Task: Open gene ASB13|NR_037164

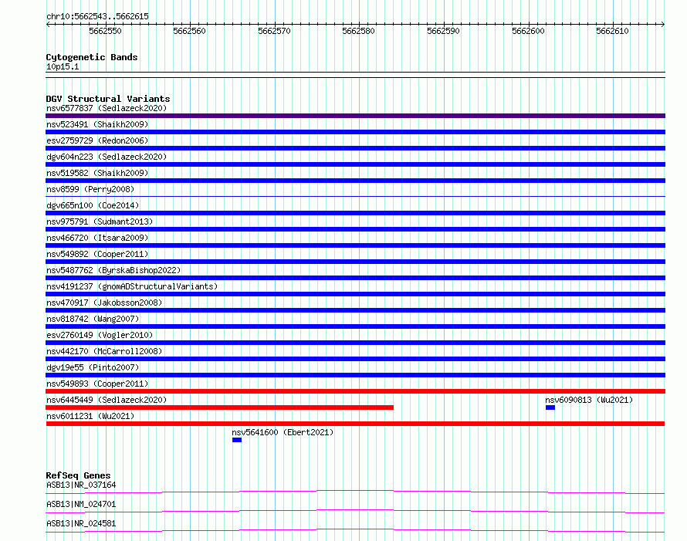Action: click(81, 485)
